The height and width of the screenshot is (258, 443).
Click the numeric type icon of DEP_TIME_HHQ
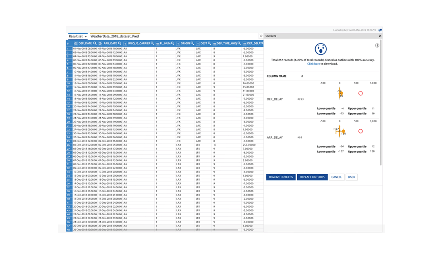(x=214, y=44)
